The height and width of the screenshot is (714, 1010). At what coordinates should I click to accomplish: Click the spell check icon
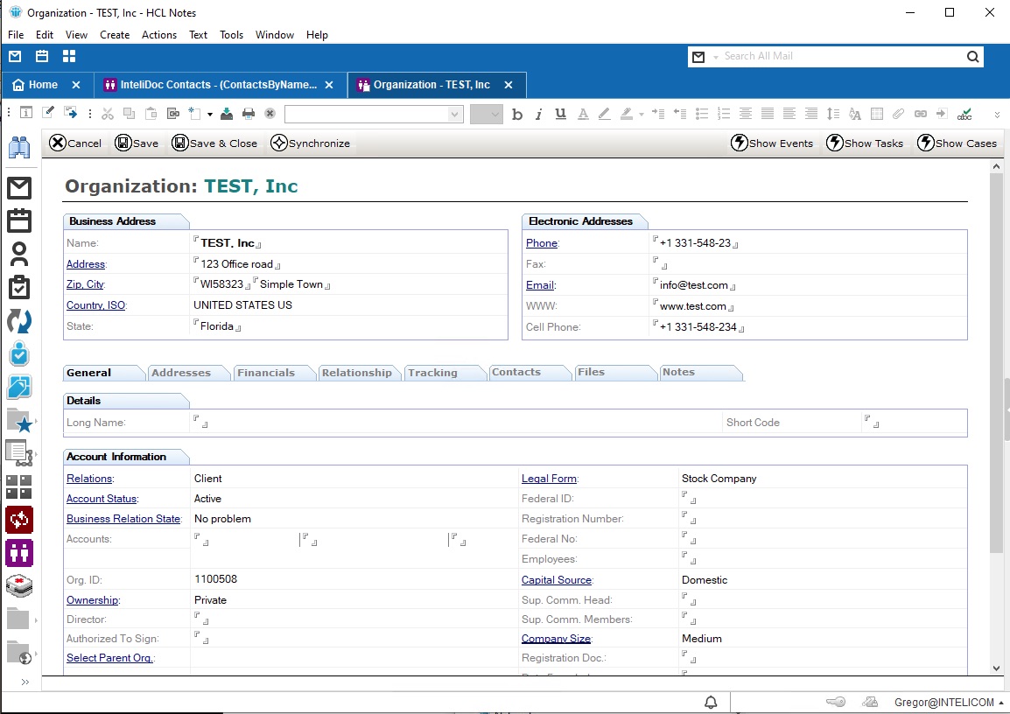point(964,114)
